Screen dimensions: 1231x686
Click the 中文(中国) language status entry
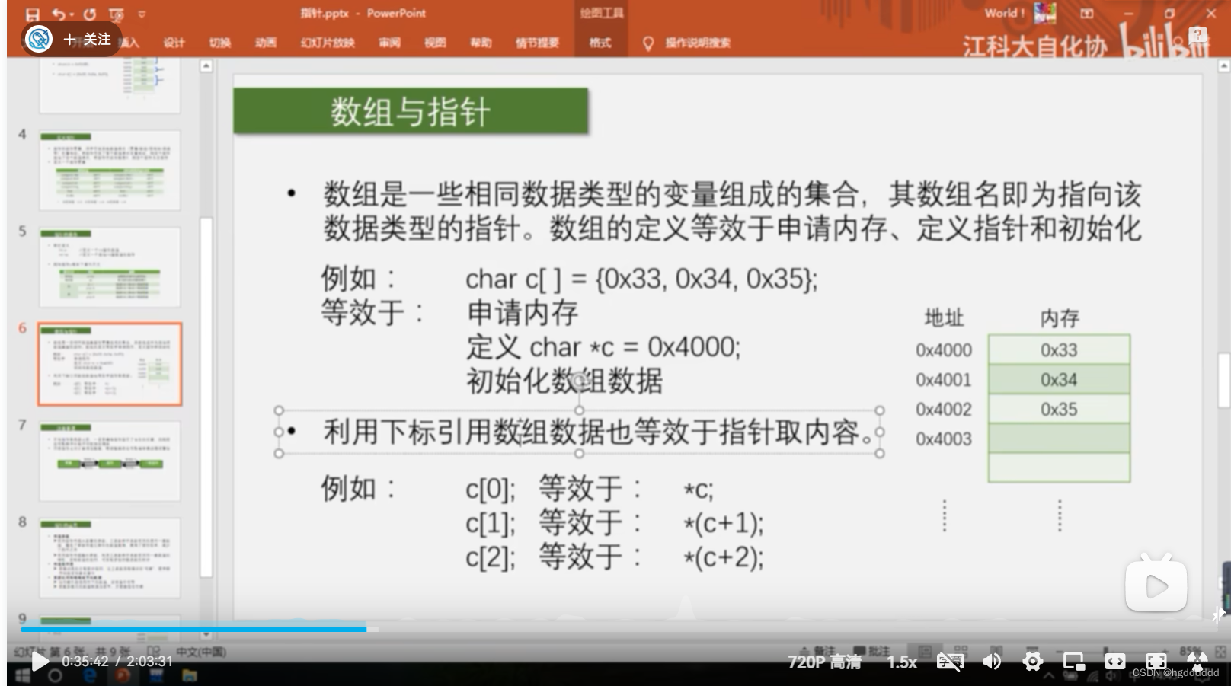[x=201, y=652]
